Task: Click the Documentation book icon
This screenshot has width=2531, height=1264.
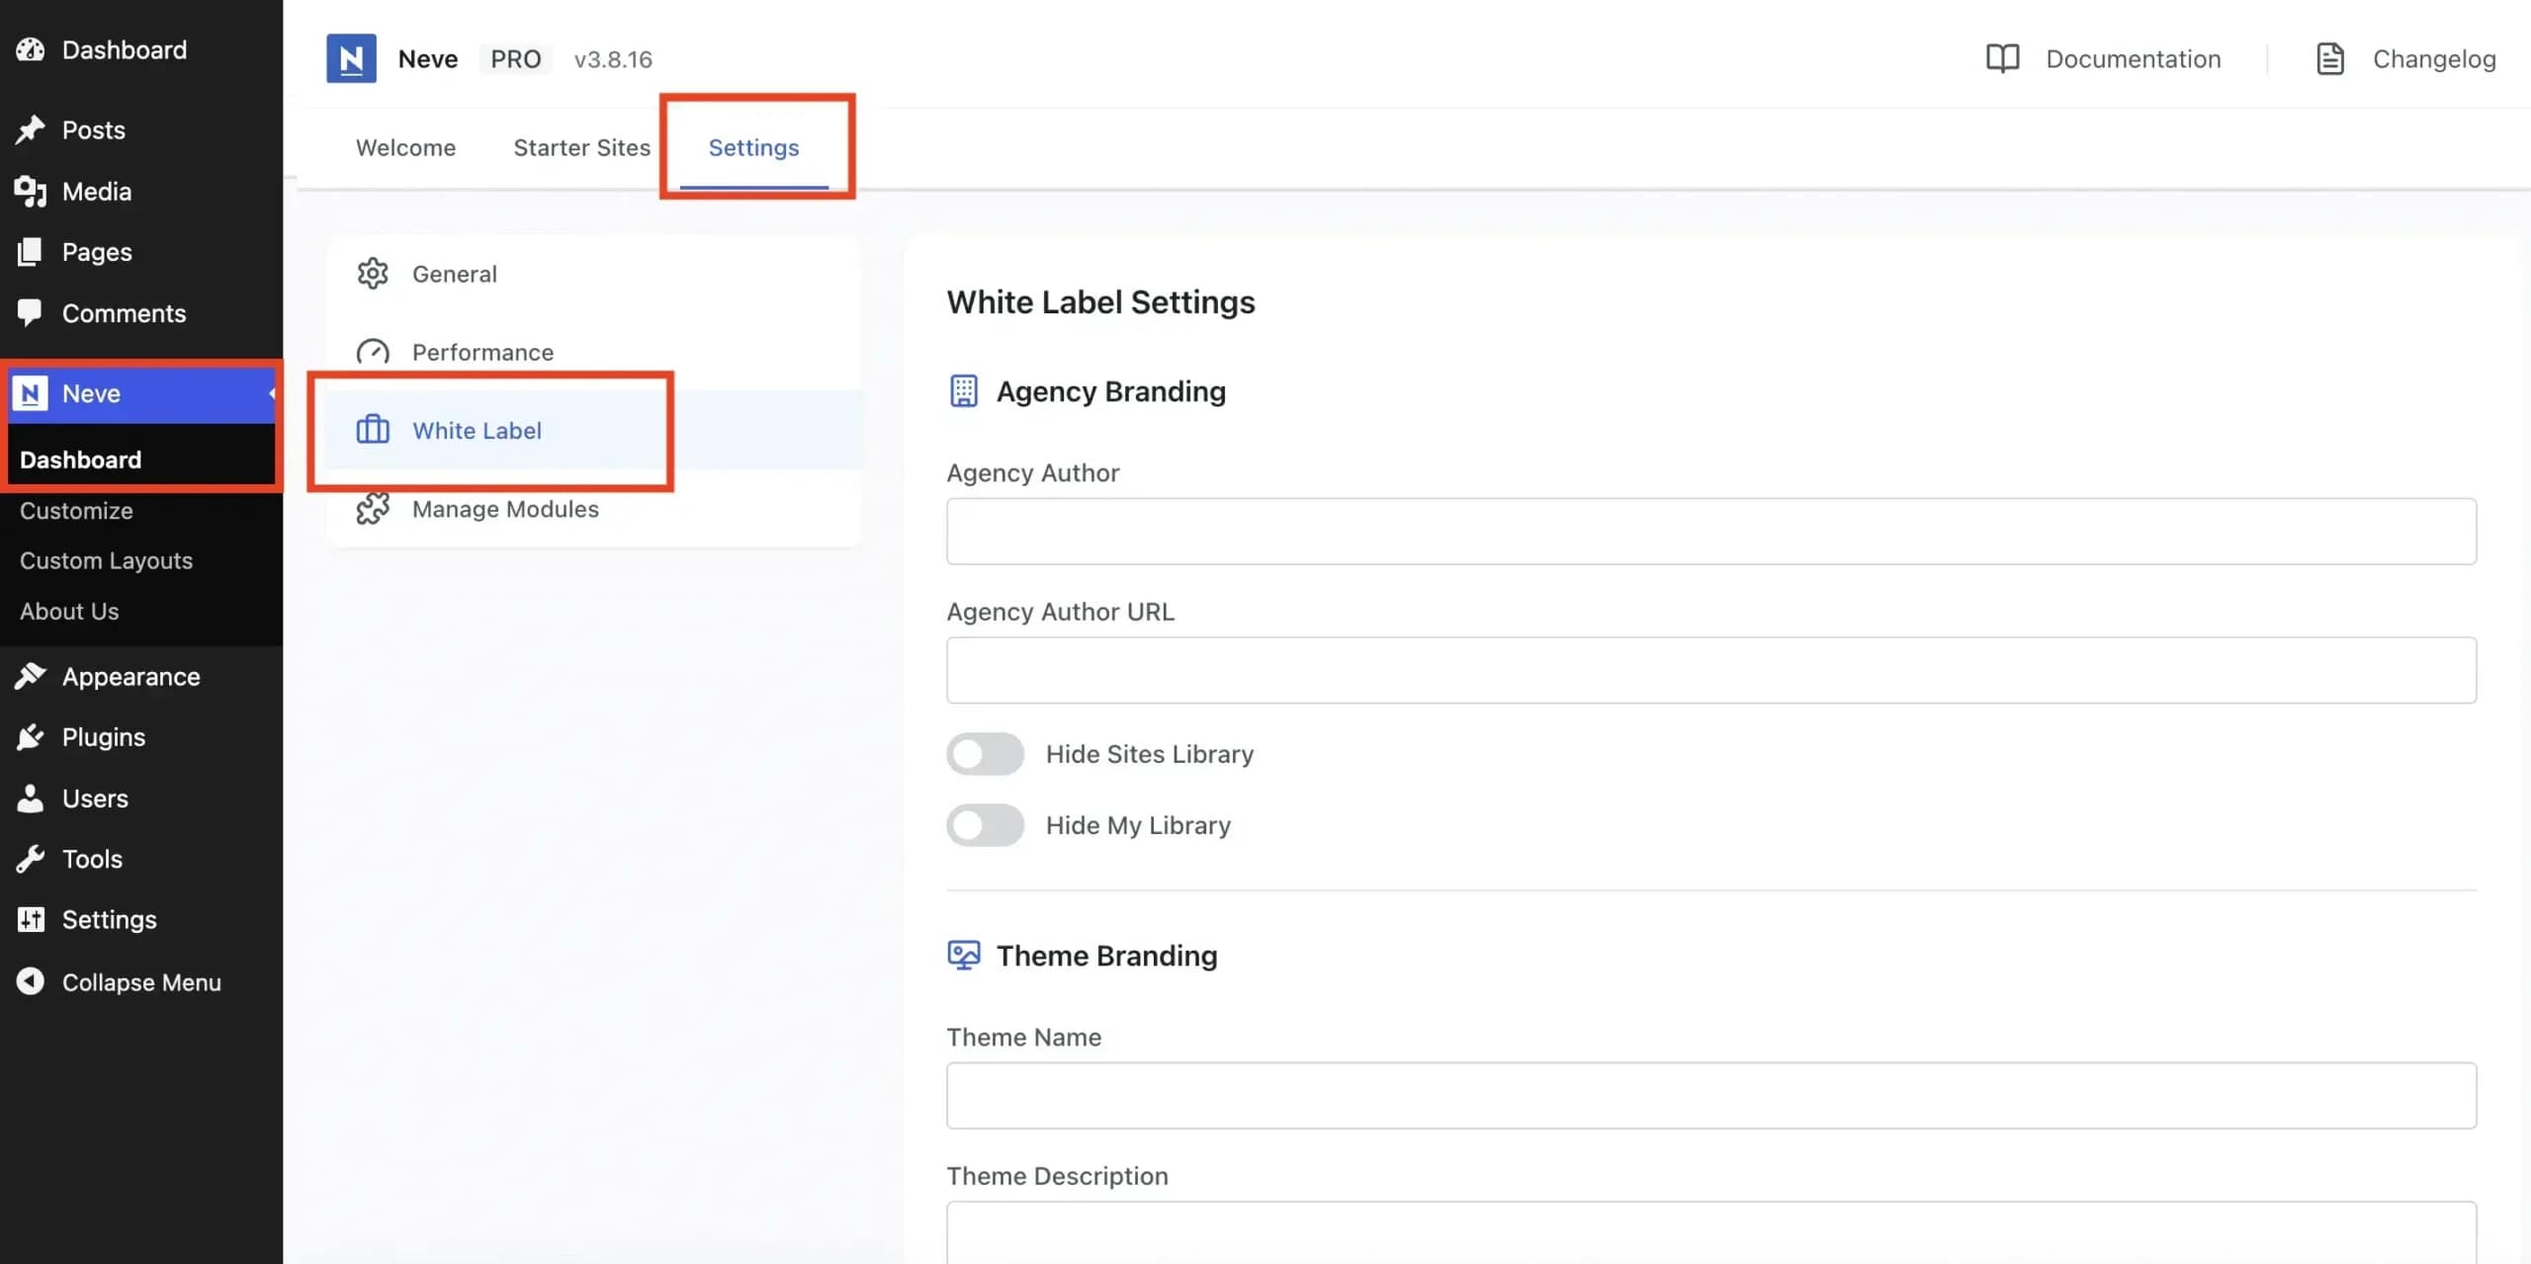Action: pyautogui.click(x=2002, y=58)
